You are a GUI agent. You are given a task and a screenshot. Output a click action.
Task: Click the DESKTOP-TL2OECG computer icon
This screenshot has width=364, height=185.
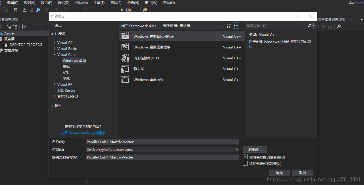click(x=6, y=44)
